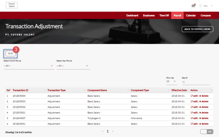
Task: Open user menu arrow beside Riri
Action: [x=211, y=6]
